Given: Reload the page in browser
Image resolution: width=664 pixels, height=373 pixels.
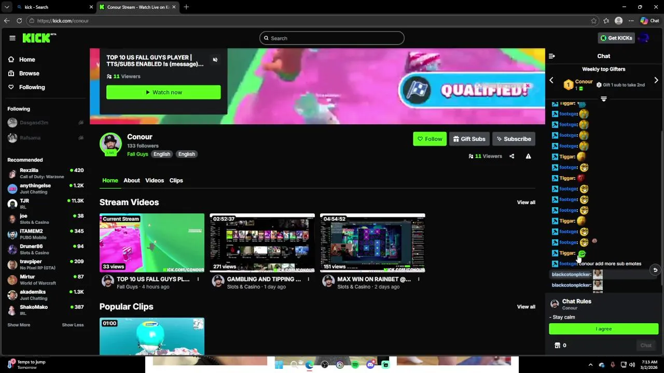Looking at the screenshot, I should (19, 21).
